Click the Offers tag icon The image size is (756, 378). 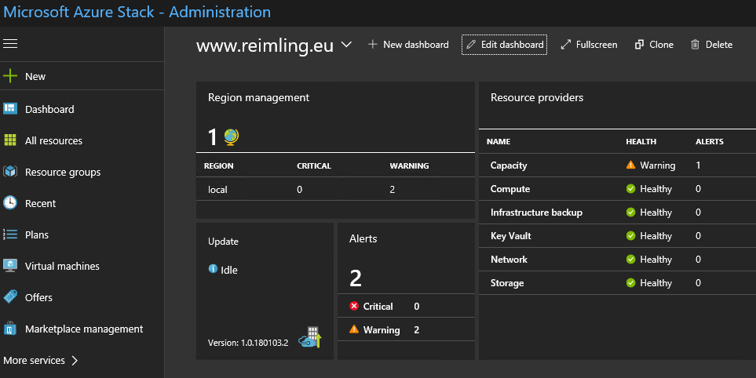(x=10, y=296)
